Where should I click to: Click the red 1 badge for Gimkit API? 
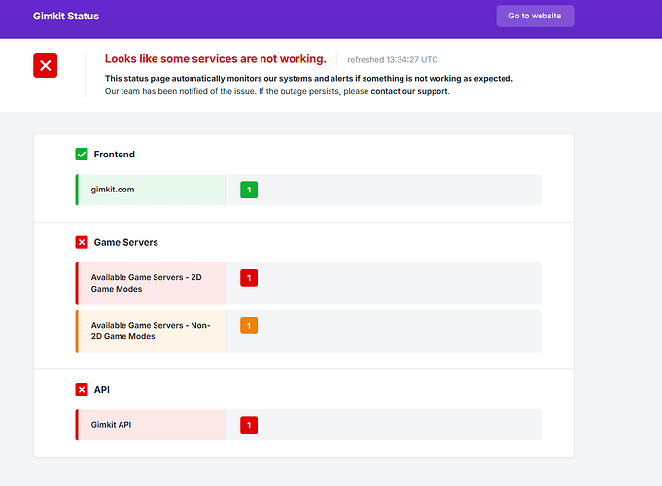[x=248, y=425]
